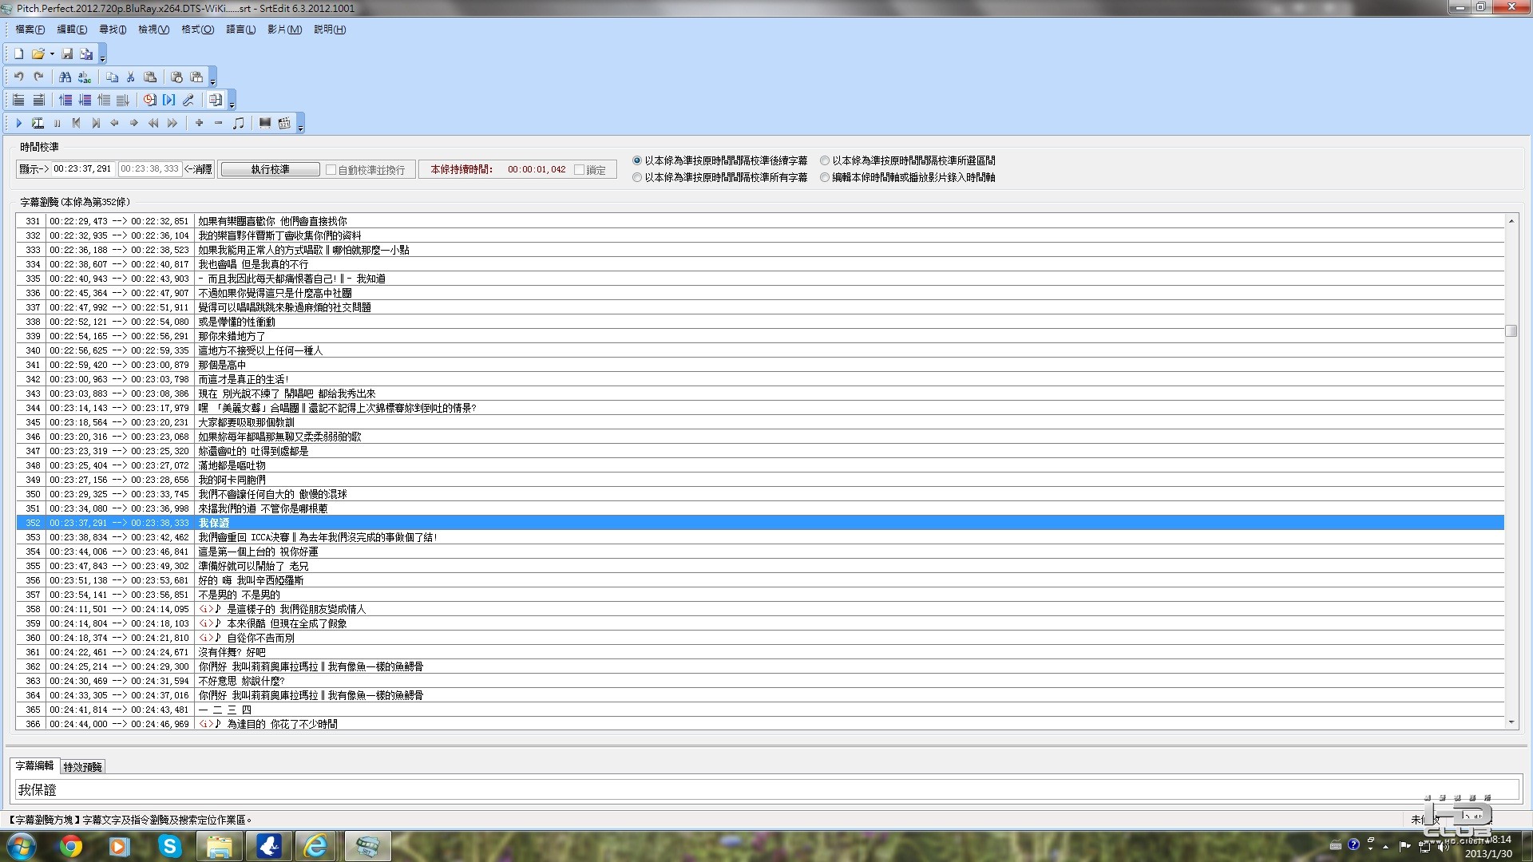Click the highlighted film-and-list icon
The width and height of the screenshot is (1533, 862).
coord(216,100)
